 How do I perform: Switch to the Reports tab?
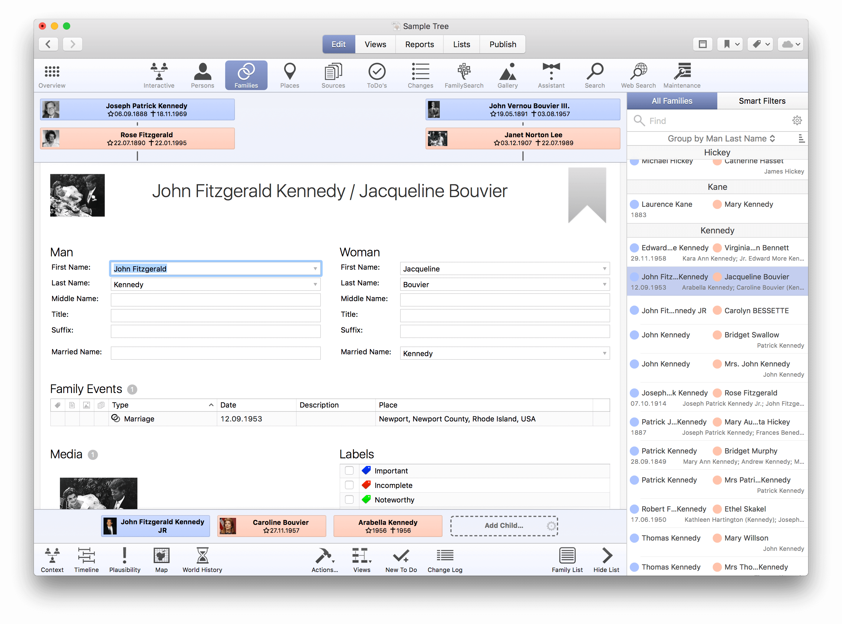tap(419, 44)
